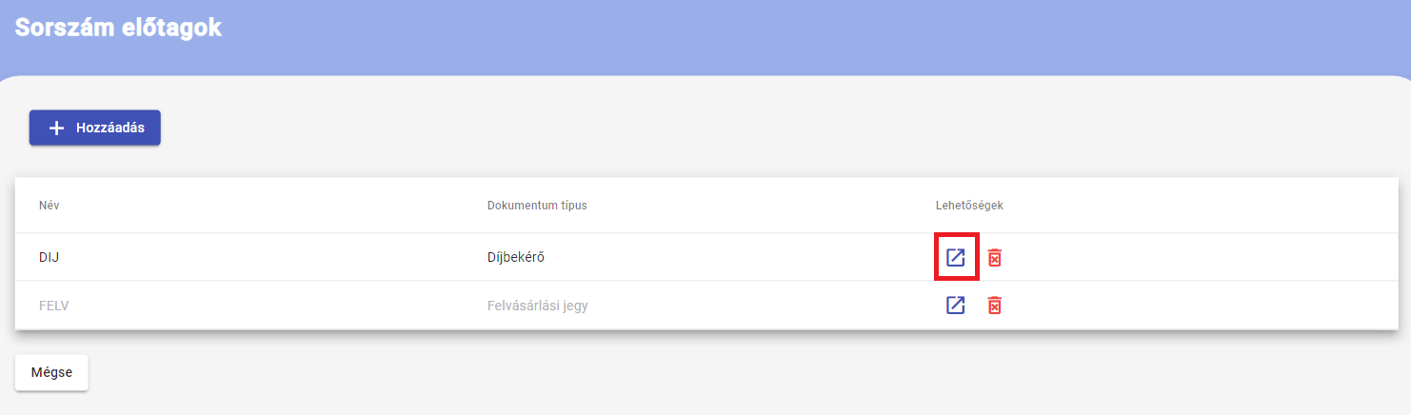
Task: Delete the FELV prefix with its trash icon
Action: tap(995, 305)
